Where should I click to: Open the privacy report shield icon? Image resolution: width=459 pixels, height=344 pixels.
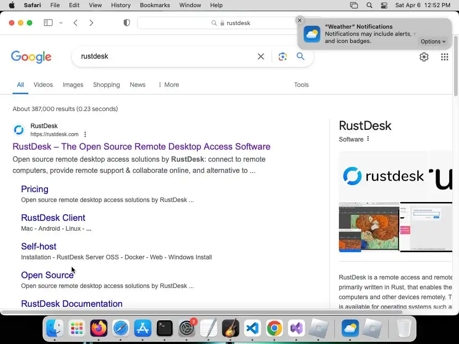(x=127, y=23)
